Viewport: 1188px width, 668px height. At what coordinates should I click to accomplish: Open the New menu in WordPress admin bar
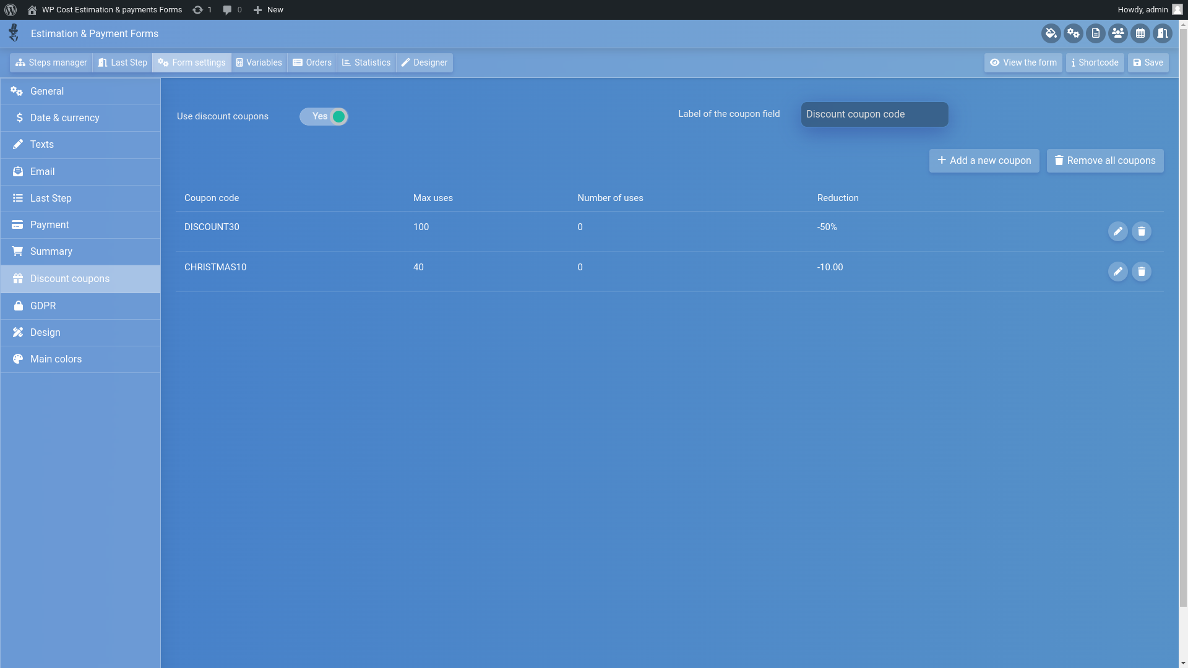pos(269,10)
